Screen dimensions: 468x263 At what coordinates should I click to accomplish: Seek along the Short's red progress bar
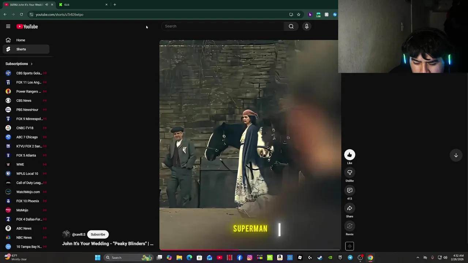click(250, 250)
